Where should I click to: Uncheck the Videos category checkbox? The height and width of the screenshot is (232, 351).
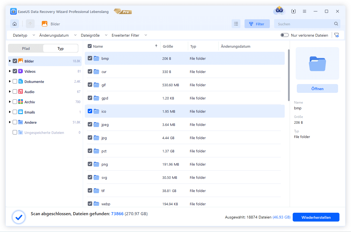tap(15, 71)
